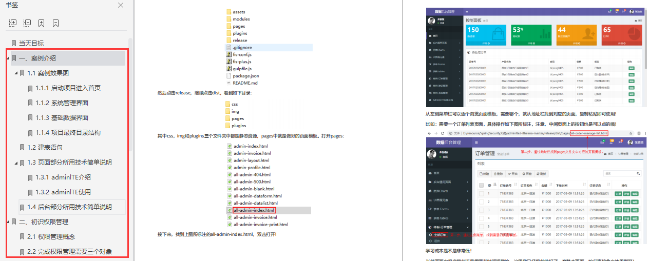This screenshot has width=649, height=261.
Task: Open 1.1.4 项目最终目录结构 bookmark
Action: pos(68,132)
